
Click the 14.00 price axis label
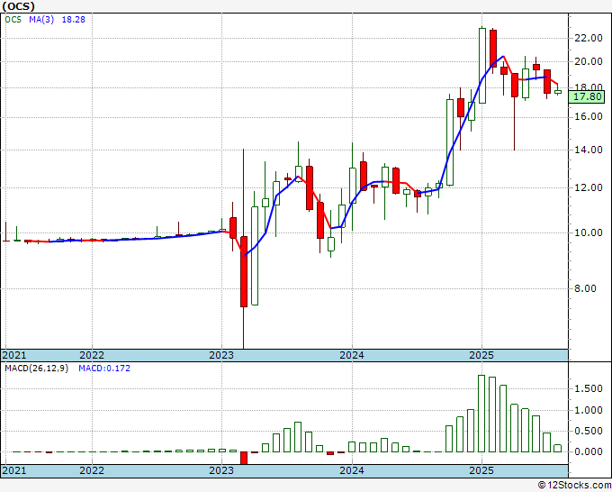click(x=589, y=150)
